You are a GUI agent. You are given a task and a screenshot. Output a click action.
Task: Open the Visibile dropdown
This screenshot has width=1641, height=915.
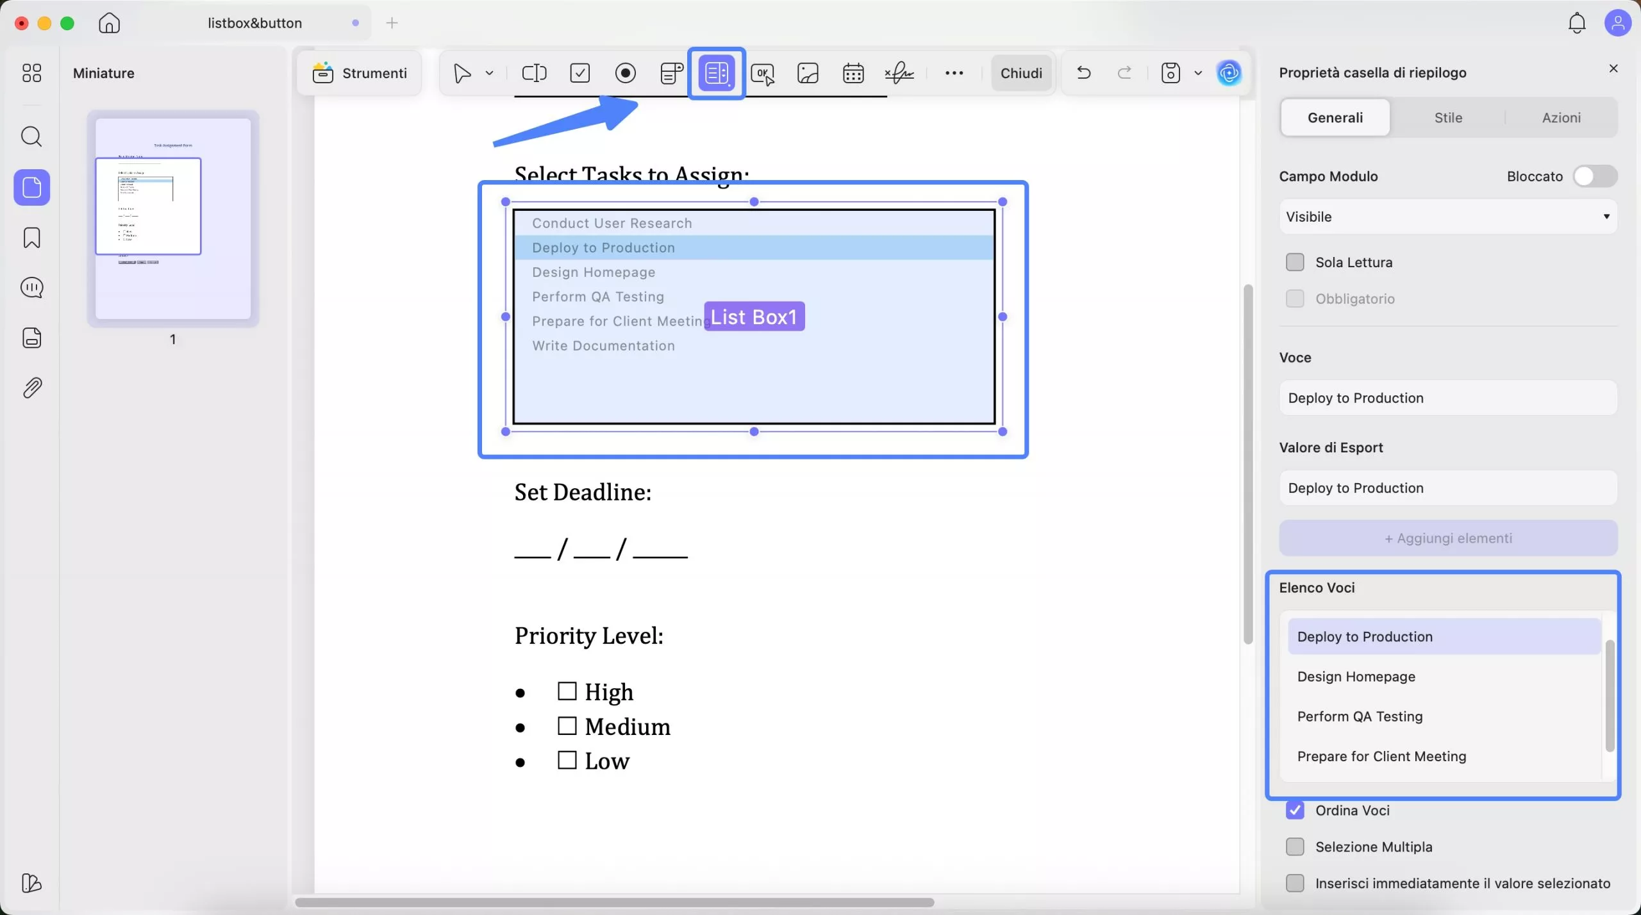1448,217
